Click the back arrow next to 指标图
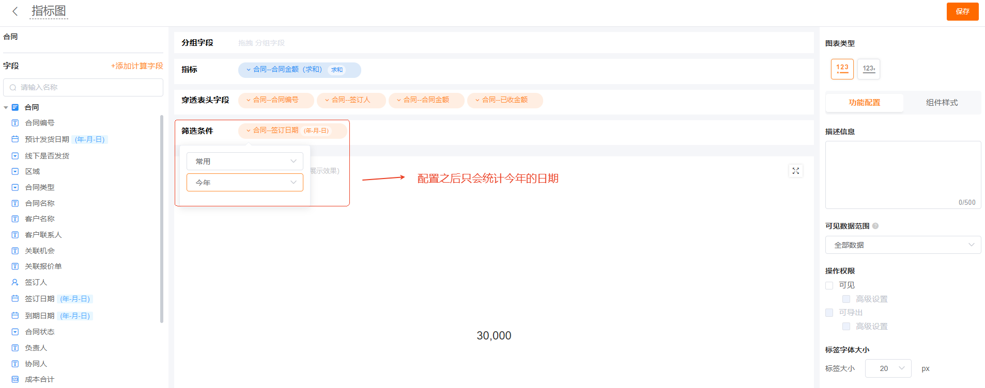985x388 pixels. 15,11
